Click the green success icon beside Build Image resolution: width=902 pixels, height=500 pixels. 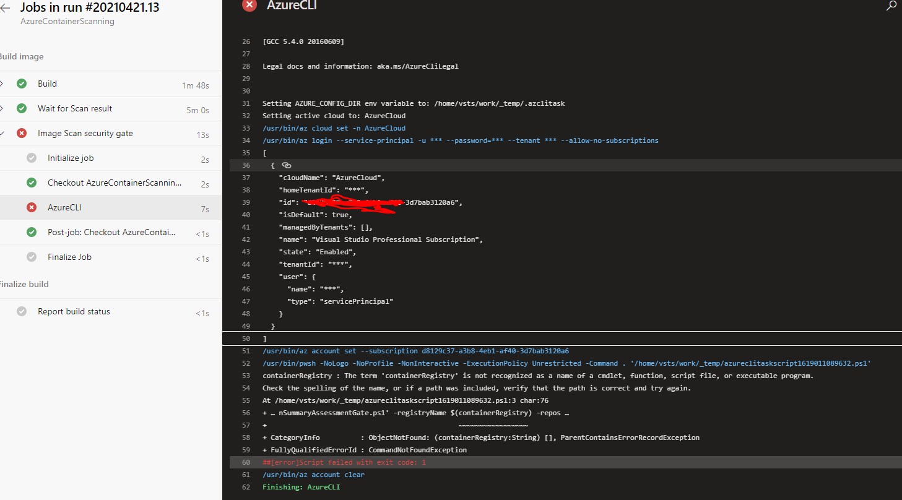(x=22, y=84)
